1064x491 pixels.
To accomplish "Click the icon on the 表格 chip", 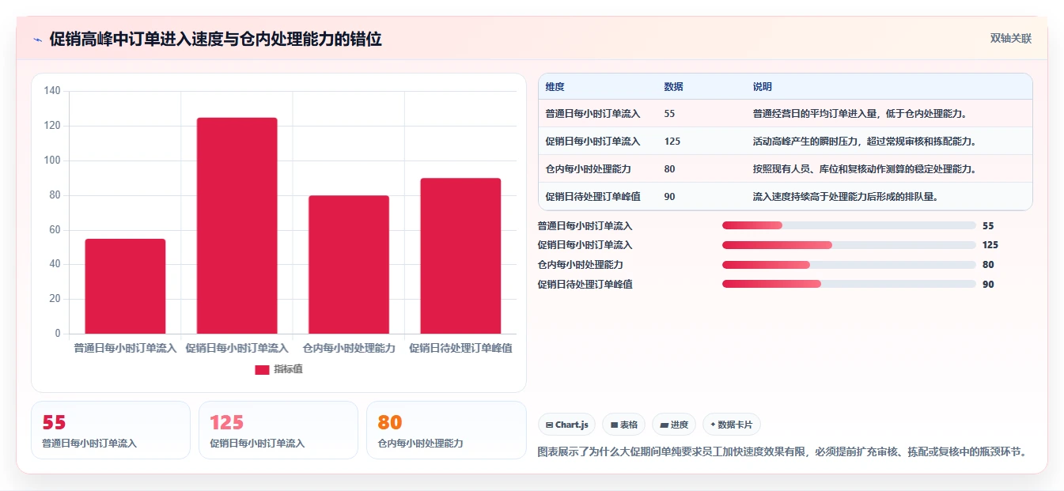I will (614, 425).
